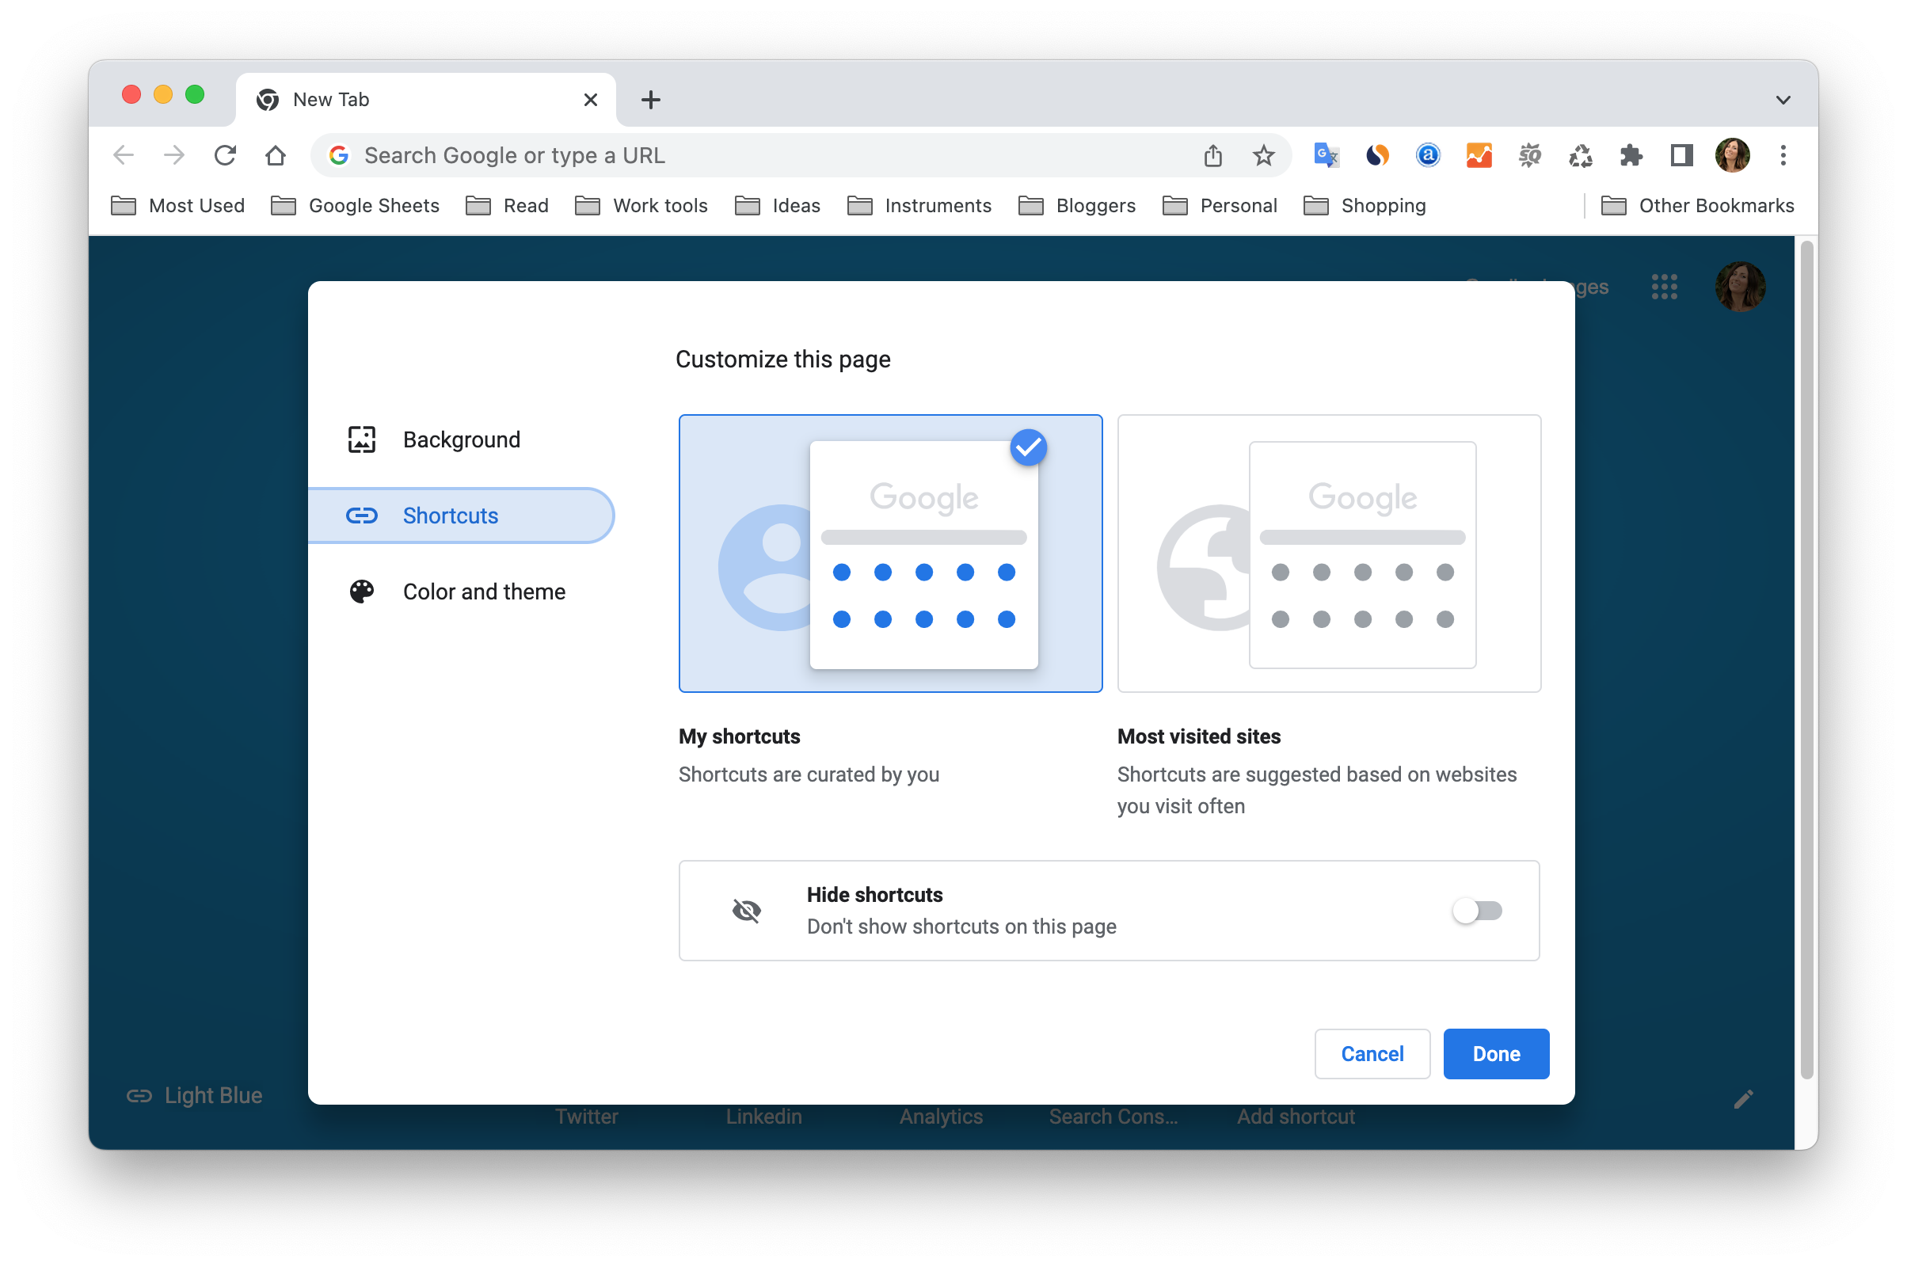Image resolution: width=1907 pixels, height=1267 pixels.
Task: Open Chrome's three-dot menu
Action: pyautogui.click(x=1783, y=155)
